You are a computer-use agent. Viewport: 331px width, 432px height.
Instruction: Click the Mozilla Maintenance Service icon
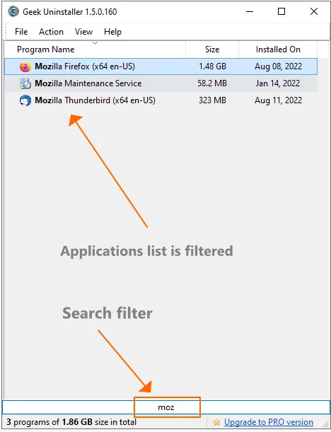point(25,83)
